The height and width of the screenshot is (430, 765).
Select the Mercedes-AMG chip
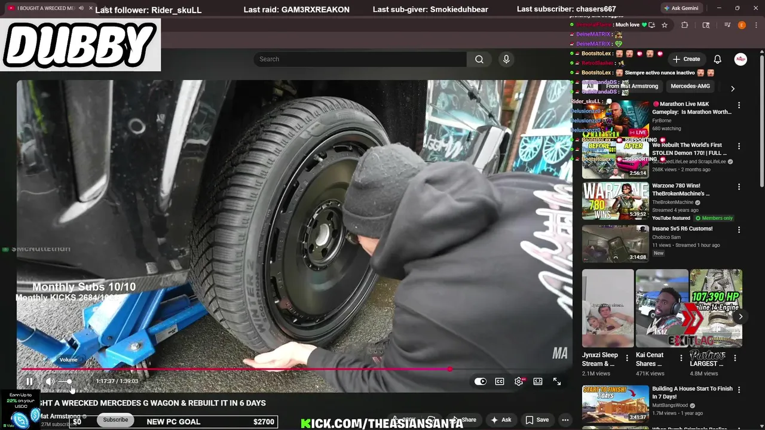pos(690,86)
